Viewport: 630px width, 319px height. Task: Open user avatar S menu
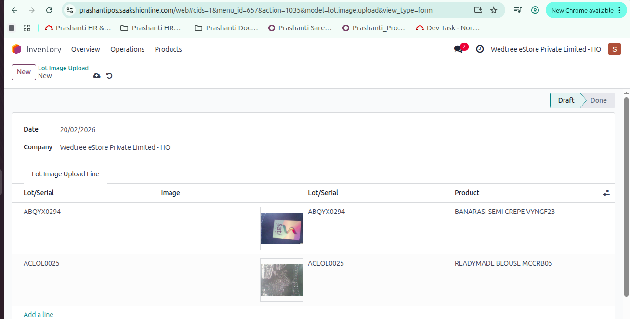pyautogui.click(x=614, y=49)
